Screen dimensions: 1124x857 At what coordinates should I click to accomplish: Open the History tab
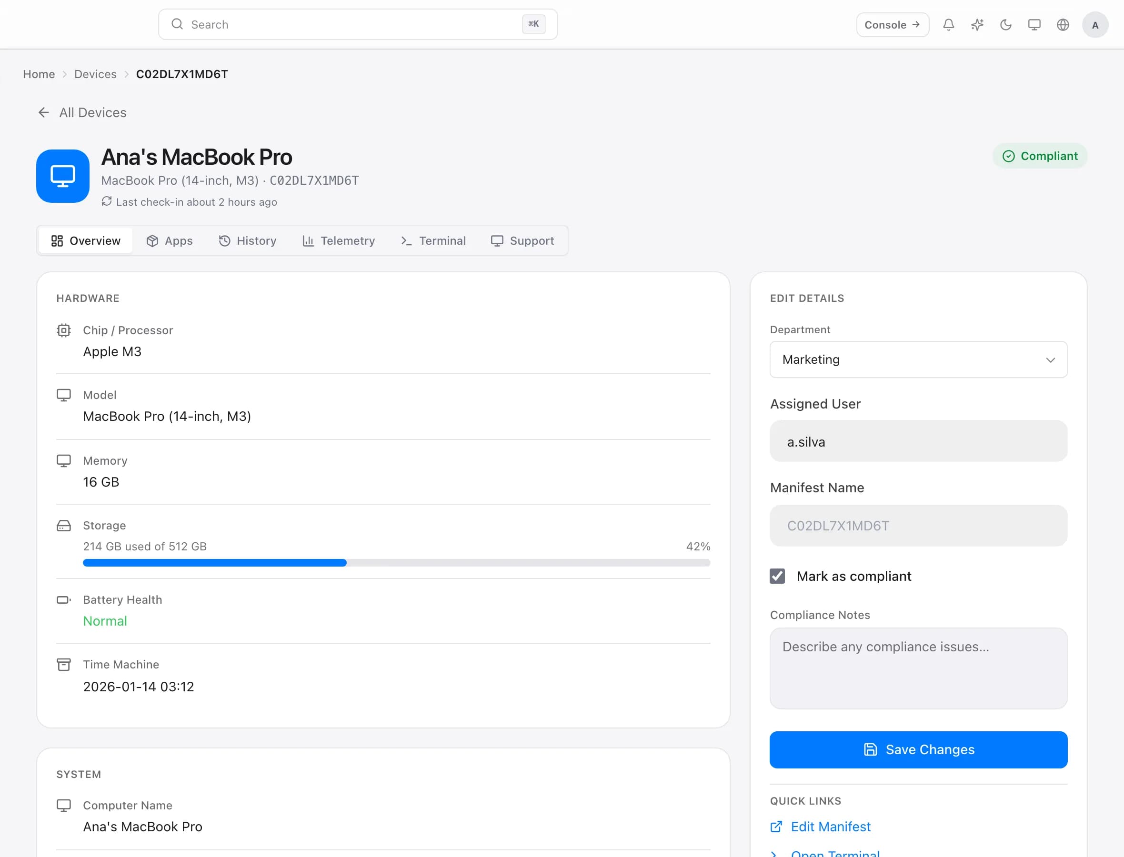[248, 241]
